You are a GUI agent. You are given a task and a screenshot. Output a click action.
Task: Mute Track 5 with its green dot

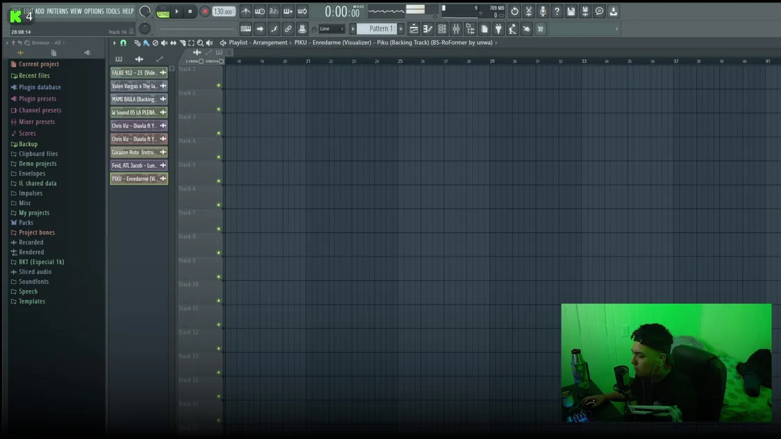tap(218, 181)
